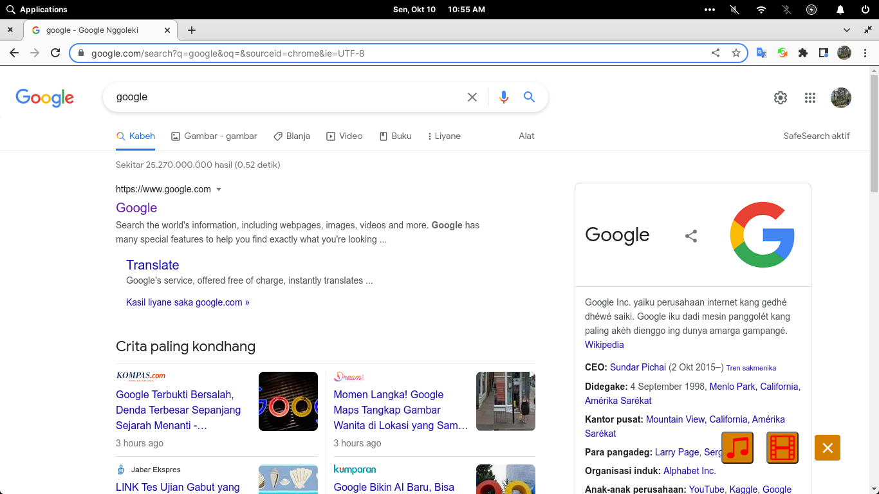Open the Google apps grid
Image resolution: width=879 pixels, height=494 pixels.
(810, 98)
